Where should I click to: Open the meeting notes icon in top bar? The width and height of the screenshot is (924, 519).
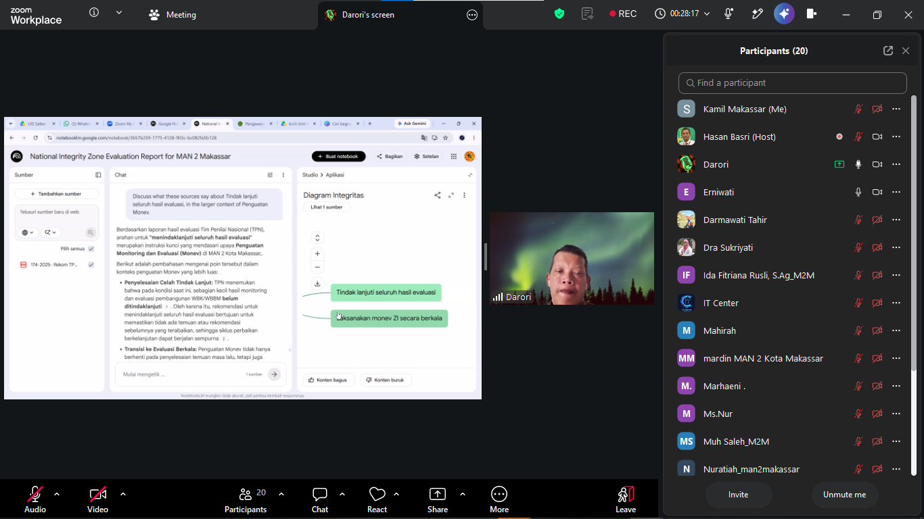(587, 14)
